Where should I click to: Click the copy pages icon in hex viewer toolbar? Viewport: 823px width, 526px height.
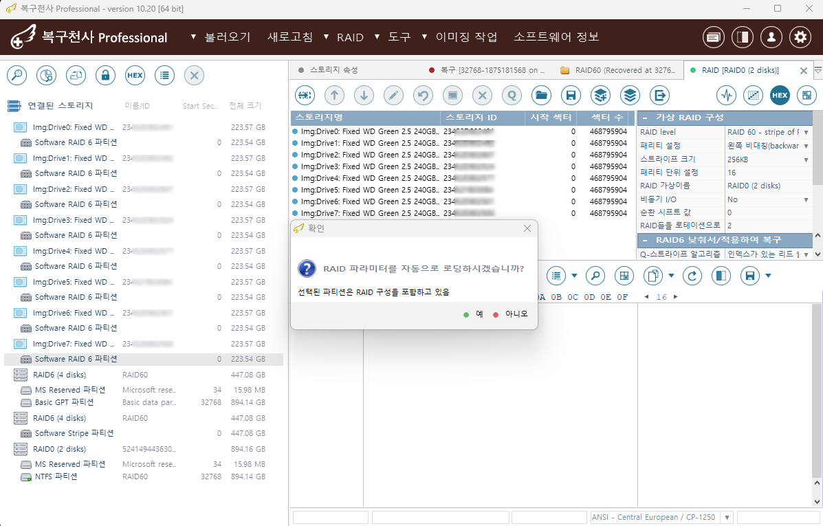point(653,276)
